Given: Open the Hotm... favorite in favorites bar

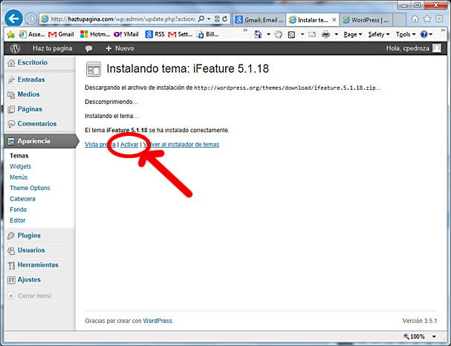Looking at the screenshot, I should pyautogui.click(x=95, y=34).
